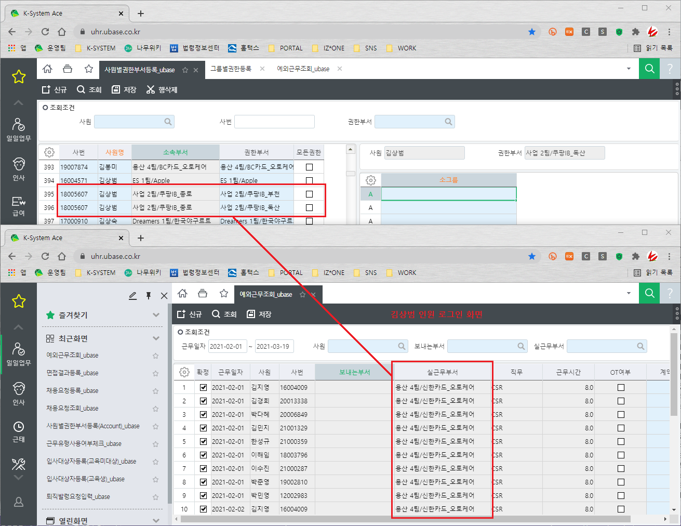
Task: Uncheck the 확정 checkbox for 한성규
Action: coord(203,441)
